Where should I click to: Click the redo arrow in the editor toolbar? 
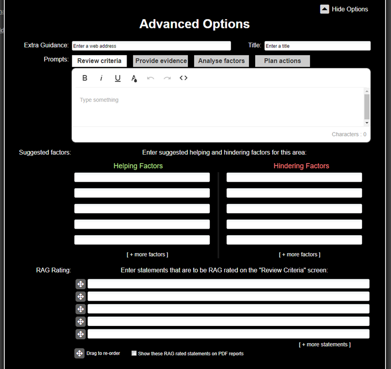click(x=167, y=78)
